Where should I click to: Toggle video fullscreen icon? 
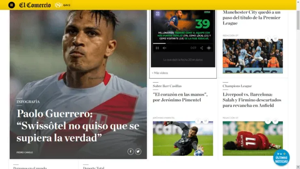[x=209, y=48]
